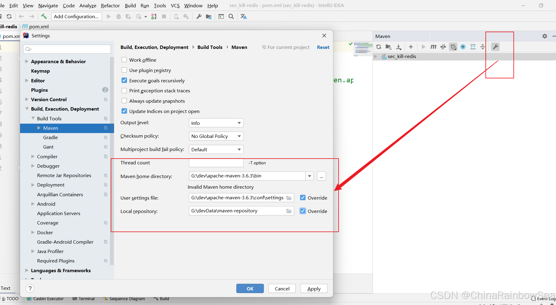The width and height of the screenshot is (556, 305).
Task: Open the Tools menu
Action: pyautogui.click(x=160, y=5)
